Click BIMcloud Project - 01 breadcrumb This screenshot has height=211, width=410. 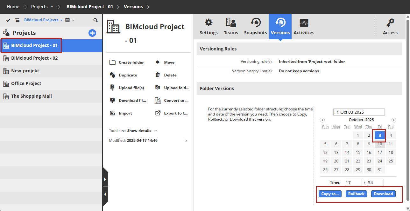tap(90, 7)
